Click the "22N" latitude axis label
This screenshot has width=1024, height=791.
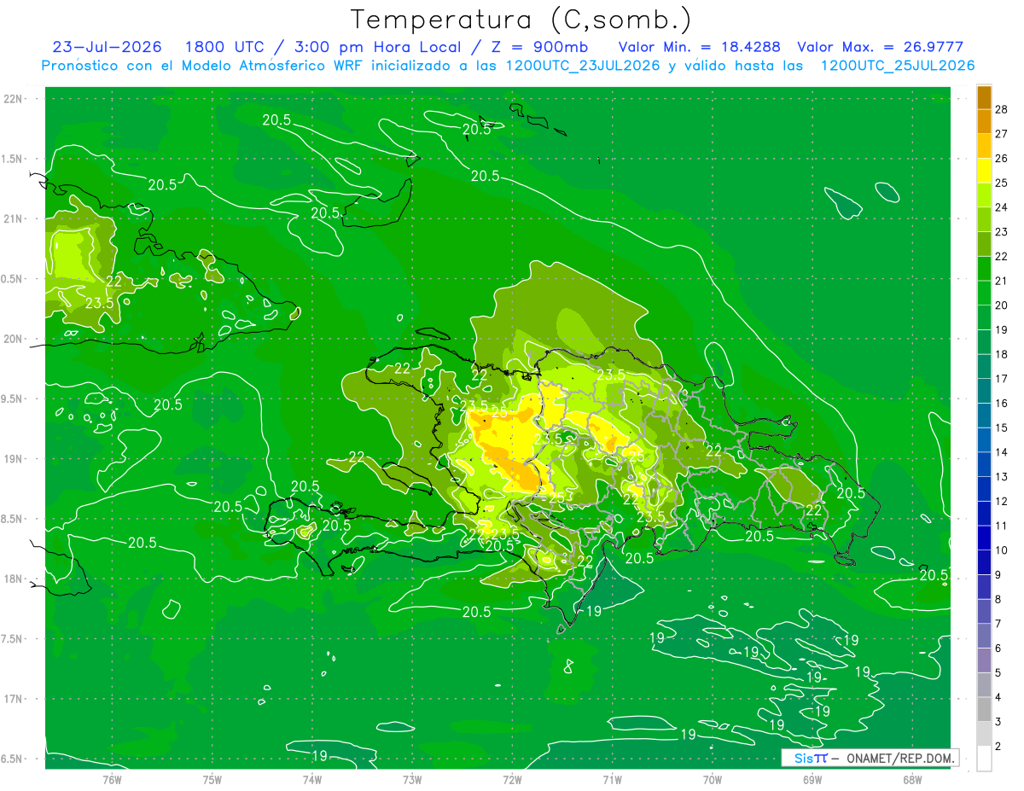click(x=13, y=98)
